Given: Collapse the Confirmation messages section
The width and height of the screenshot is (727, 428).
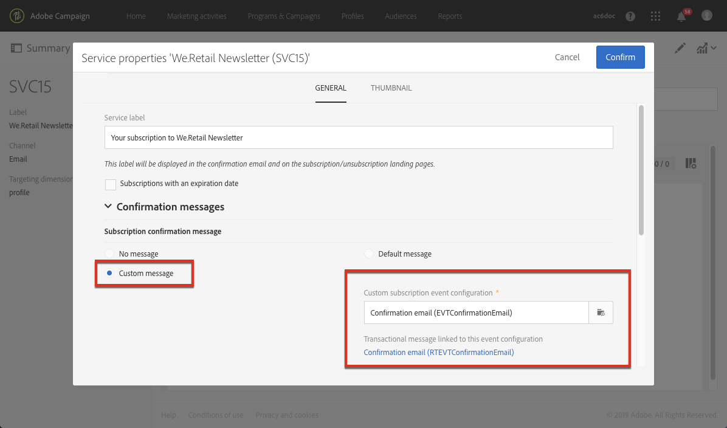Looking at the screenshot, I should (108, 206).
